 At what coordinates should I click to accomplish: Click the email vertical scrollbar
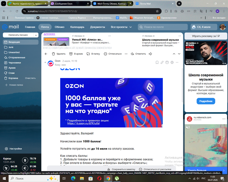[x=182, y=85]
